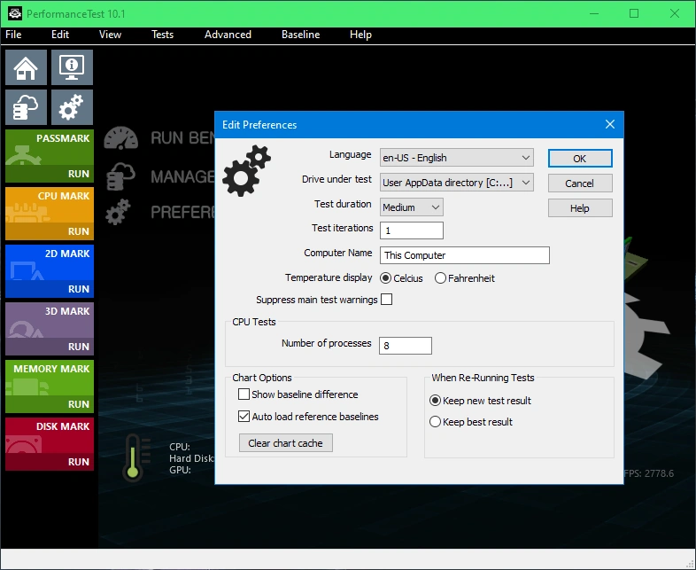Image resolution: width=696 pixels, height=570 pixels.
Task: Open the File menu
Action: click(13, 35)
